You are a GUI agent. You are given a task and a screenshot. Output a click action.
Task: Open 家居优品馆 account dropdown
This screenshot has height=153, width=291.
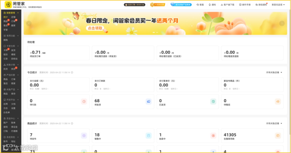point(278,5)
